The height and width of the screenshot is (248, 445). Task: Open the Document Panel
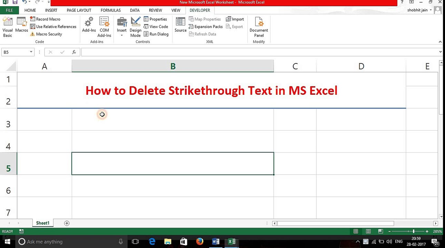(259, 27)
